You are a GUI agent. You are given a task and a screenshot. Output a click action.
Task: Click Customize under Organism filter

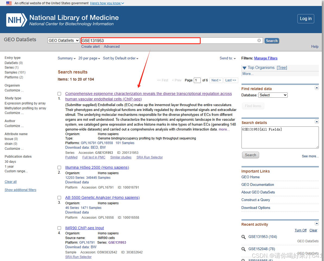(14, 90)
